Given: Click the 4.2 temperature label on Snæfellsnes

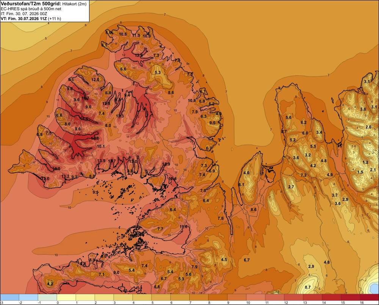Looking at the screenshot, I should click(x=50, y=284).
